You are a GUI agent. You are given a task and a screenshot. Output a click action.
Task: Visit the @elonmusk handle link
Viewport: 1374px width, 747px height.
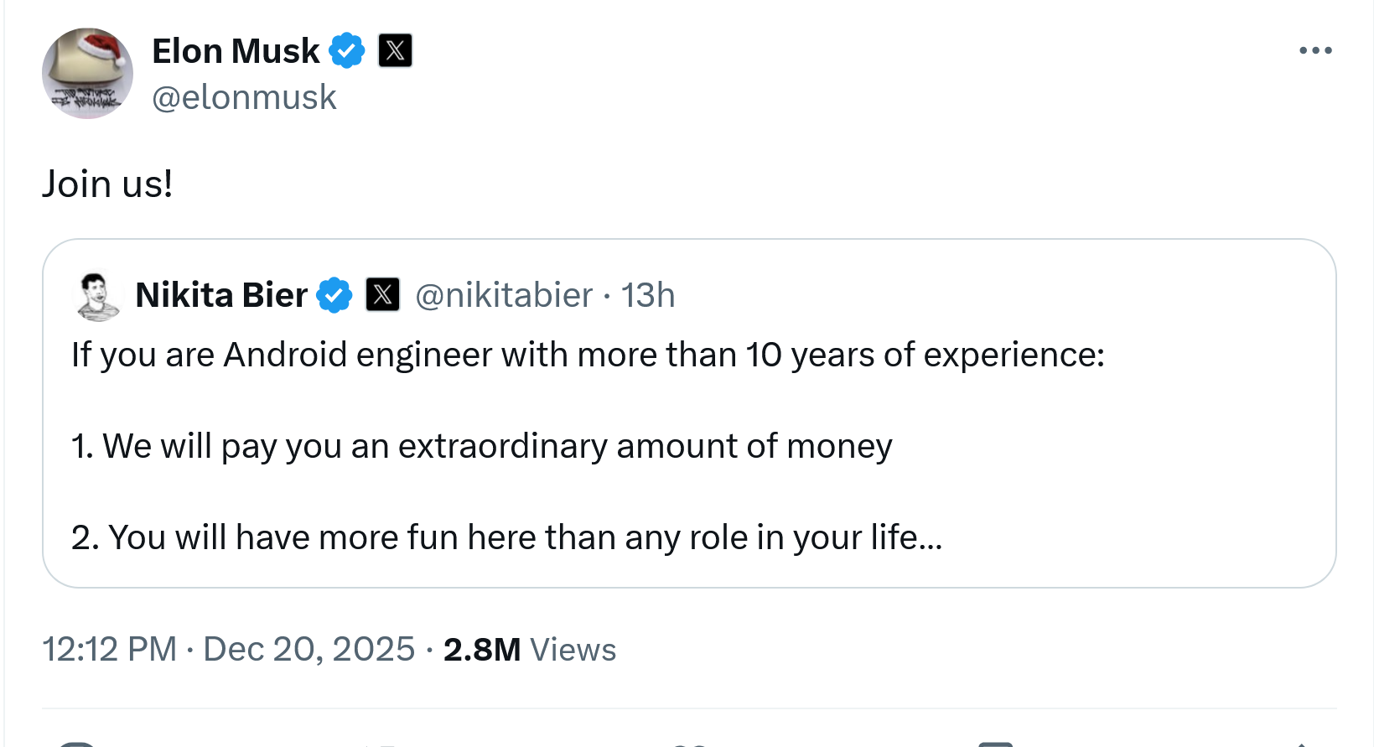coord(244,97)
